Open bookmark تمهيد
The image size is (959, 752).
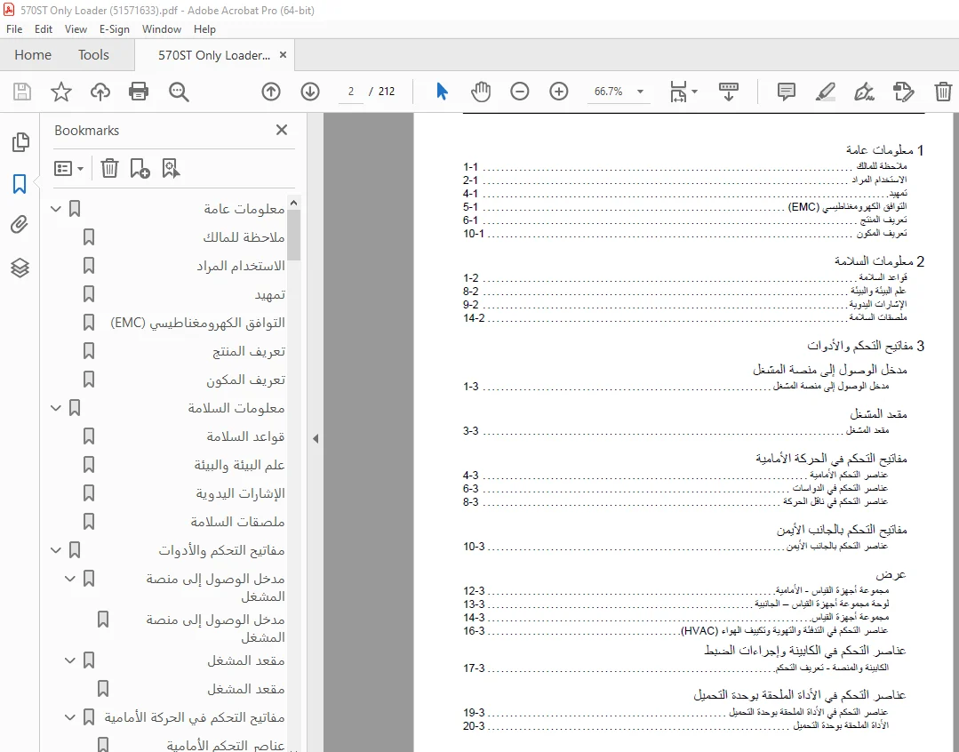(269, 294)
